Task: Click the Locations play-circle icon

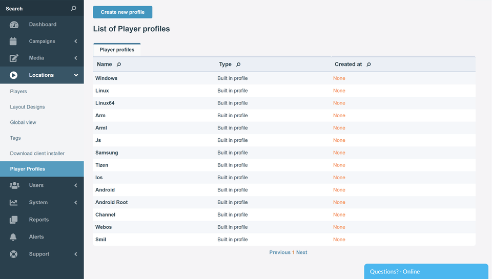Action: [14, 75]
